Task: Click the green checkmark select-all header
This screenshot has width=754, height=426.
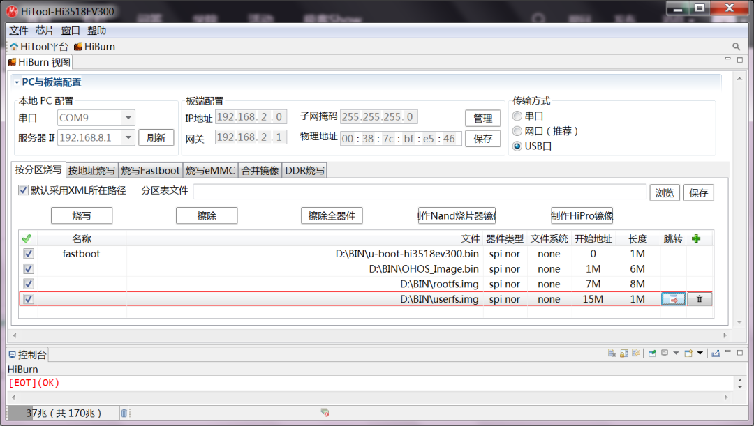Action: click(x=27, y=238)
